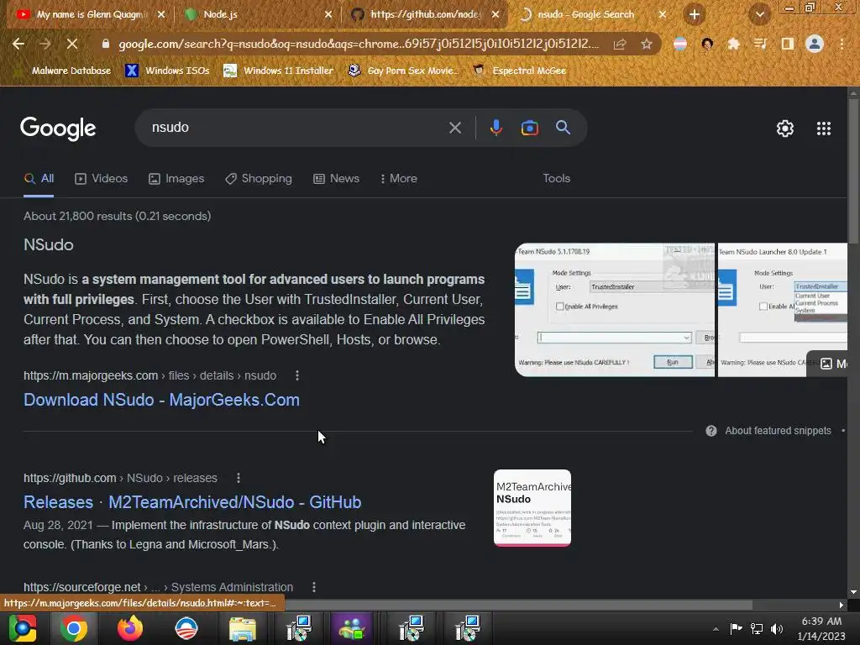Click About featured snippets
Viewport: 860px width, 645px height.
(778, 431)
